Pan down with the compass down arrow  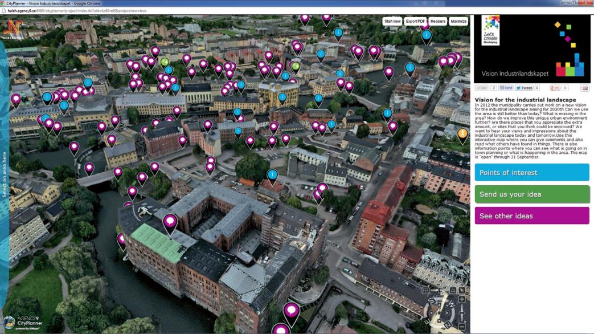pyautogui.click(x=440, y=321)
